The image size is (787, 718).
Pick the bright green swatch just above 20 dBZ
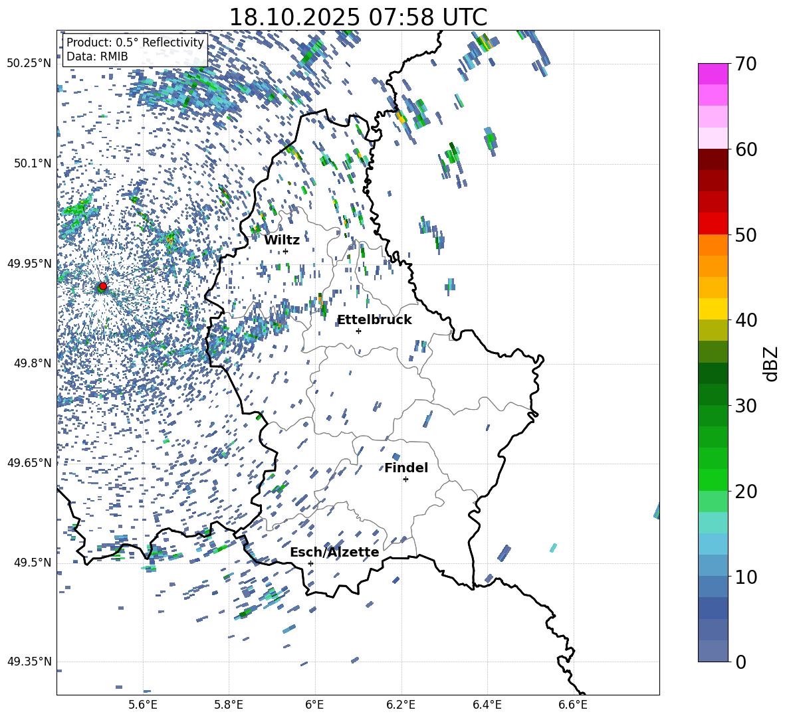(x=713, y=480)
